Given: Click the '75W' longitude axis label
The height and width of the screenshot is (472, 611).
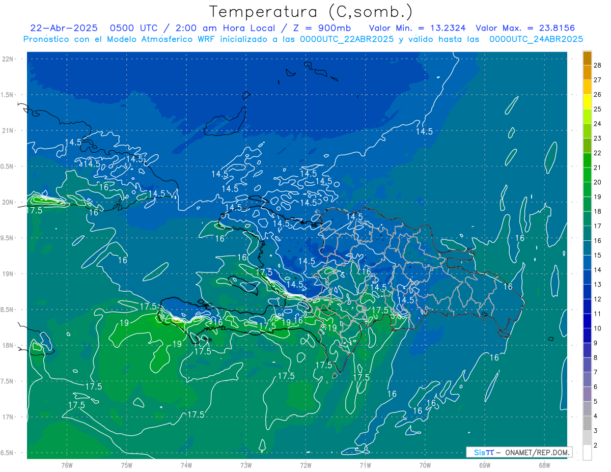Looking at the screenshot, I should (127, 465).
